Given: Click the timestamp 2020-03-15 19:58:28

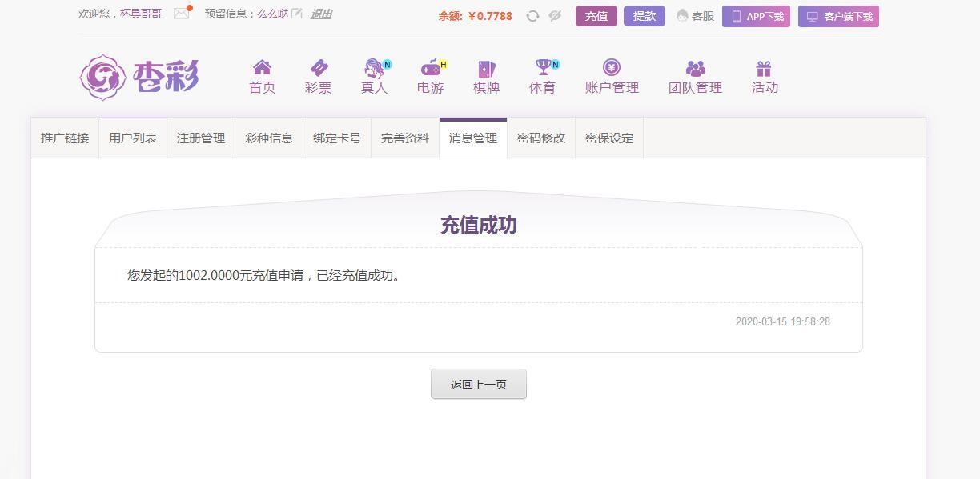Looking at the screenshot, I should [783, 321].
